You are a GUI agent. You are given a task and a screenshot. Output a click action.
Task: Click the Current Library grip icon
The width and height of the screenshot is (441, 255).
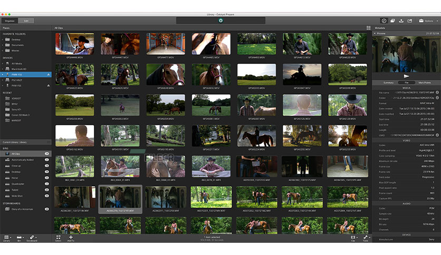coord(49,142)
